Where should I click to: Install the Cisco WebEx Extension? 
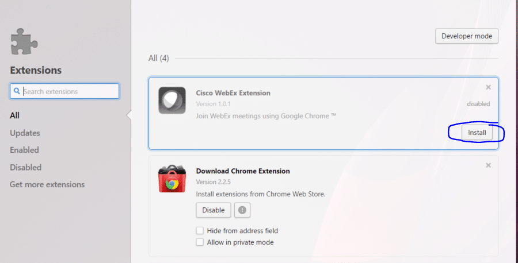click(477, 133)
